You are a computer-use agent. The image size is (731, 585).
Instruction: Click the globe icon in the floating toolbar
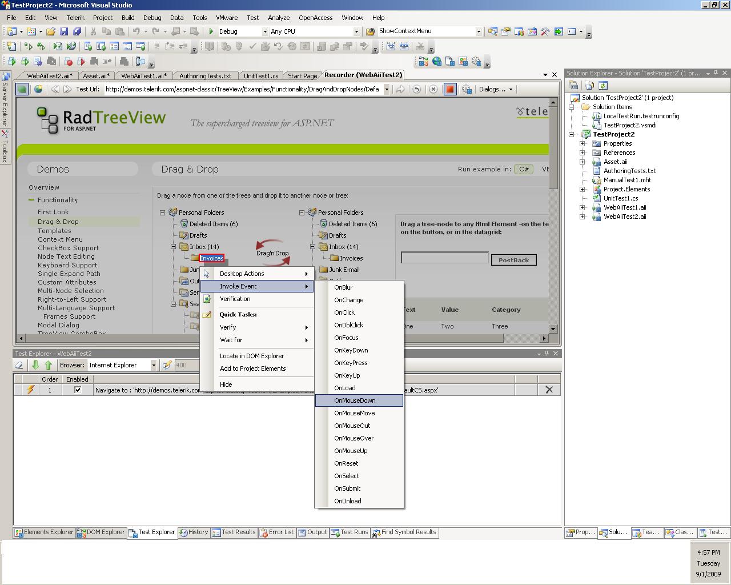coord(437,62)
